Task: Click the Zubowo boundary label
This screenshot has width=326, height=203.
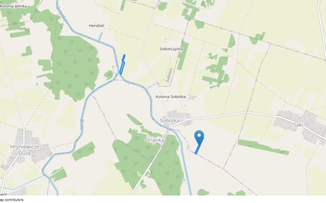Action: coord(169,75)
